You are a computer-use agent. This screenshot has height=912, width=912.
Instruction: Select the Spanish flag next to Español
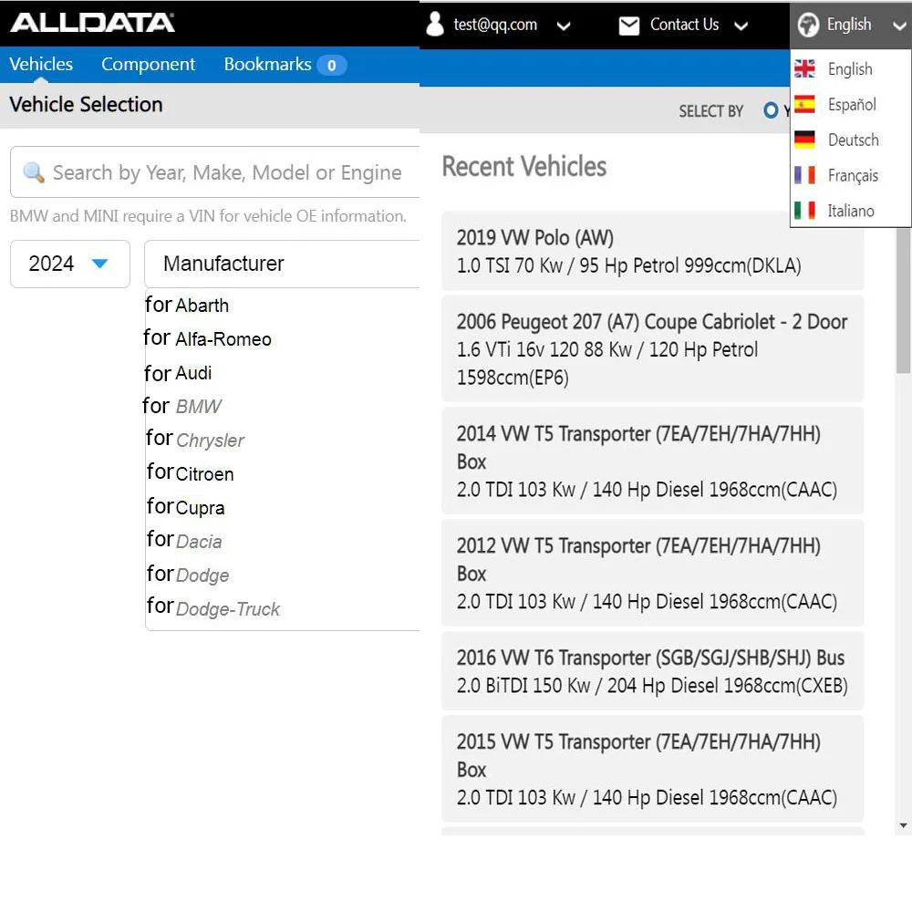[x=803, y=104]
